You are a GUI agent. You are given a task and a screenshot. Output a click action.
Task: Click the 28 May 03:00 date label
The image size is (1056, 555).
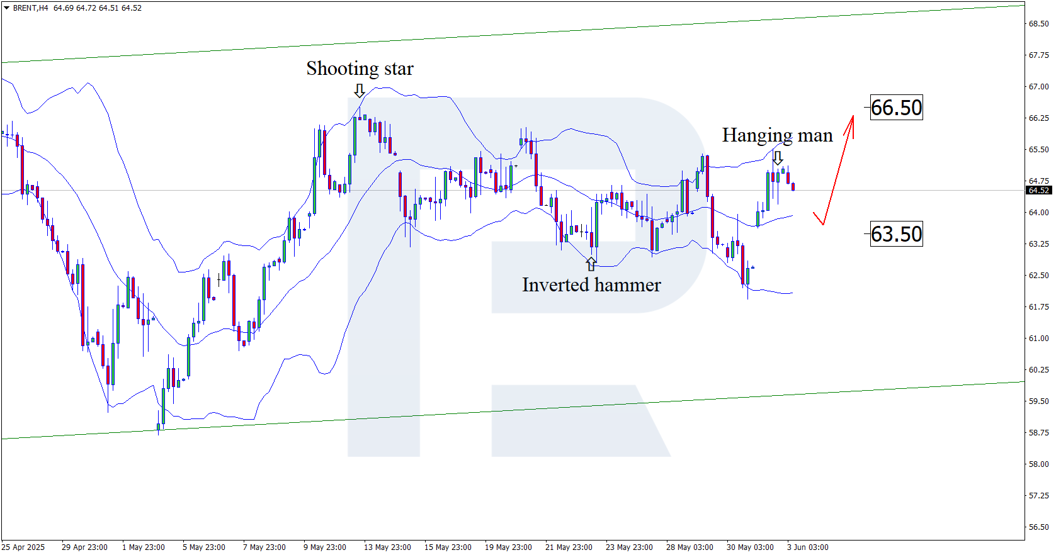[690, 547]
